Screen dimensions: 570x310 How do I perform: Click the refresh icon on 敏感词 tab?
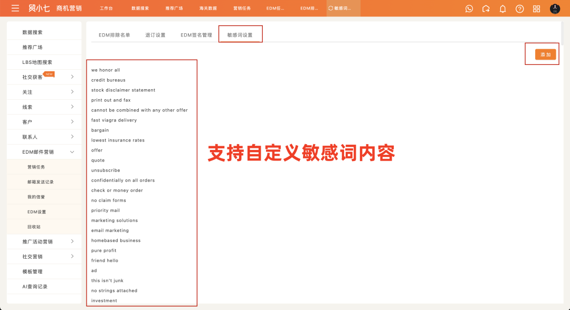tap(331, 8)
